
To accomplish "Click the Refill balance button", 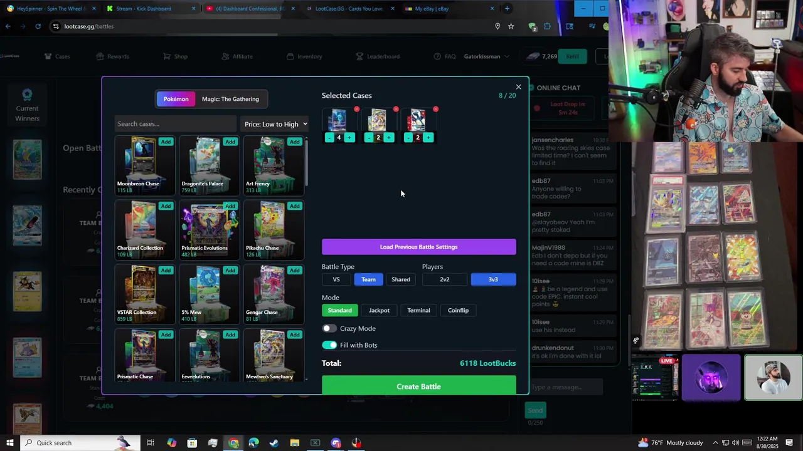I will pos(572,56).
